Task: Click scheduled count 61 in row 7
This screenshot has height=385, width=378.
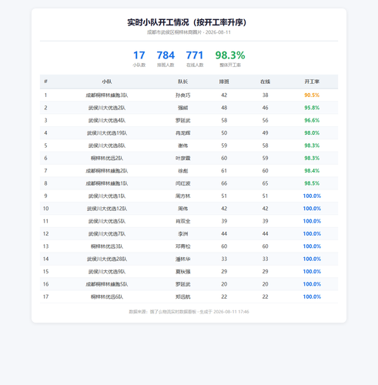Action: (224, 171)
